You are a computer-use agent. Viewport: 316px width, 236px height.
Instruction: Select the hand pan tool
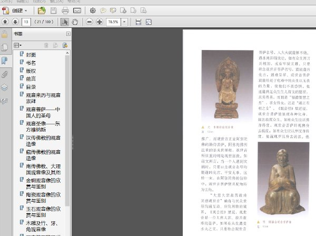[75, 22]
